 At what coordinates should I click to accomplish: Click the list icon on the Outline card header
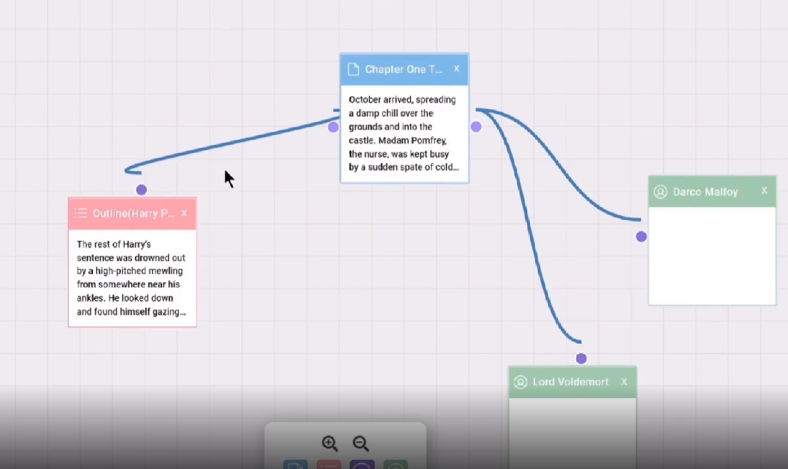pos(81,213)
